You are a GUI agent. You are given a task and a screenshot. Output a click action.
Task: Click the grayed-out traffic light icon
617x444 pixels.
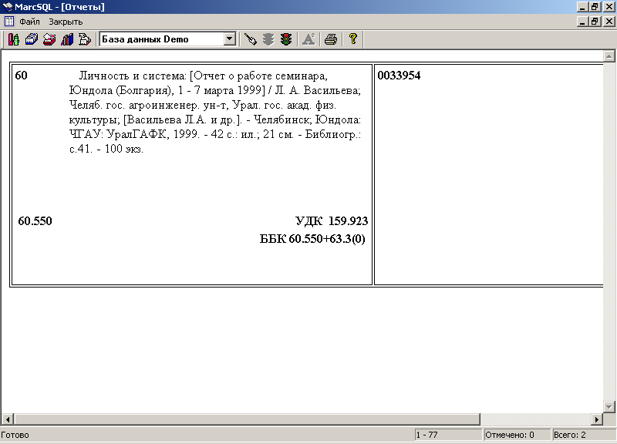[268, 39]
